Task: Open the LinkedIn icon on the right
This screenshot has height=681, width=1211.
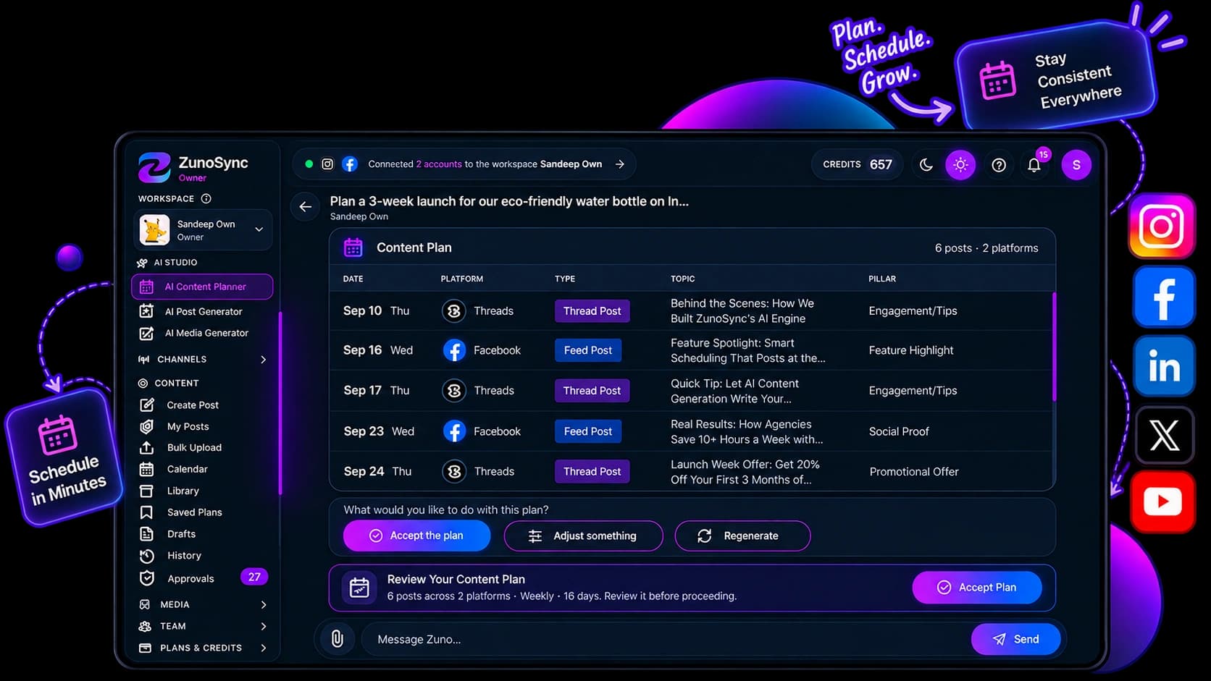Action: (x=1164, y=366)
